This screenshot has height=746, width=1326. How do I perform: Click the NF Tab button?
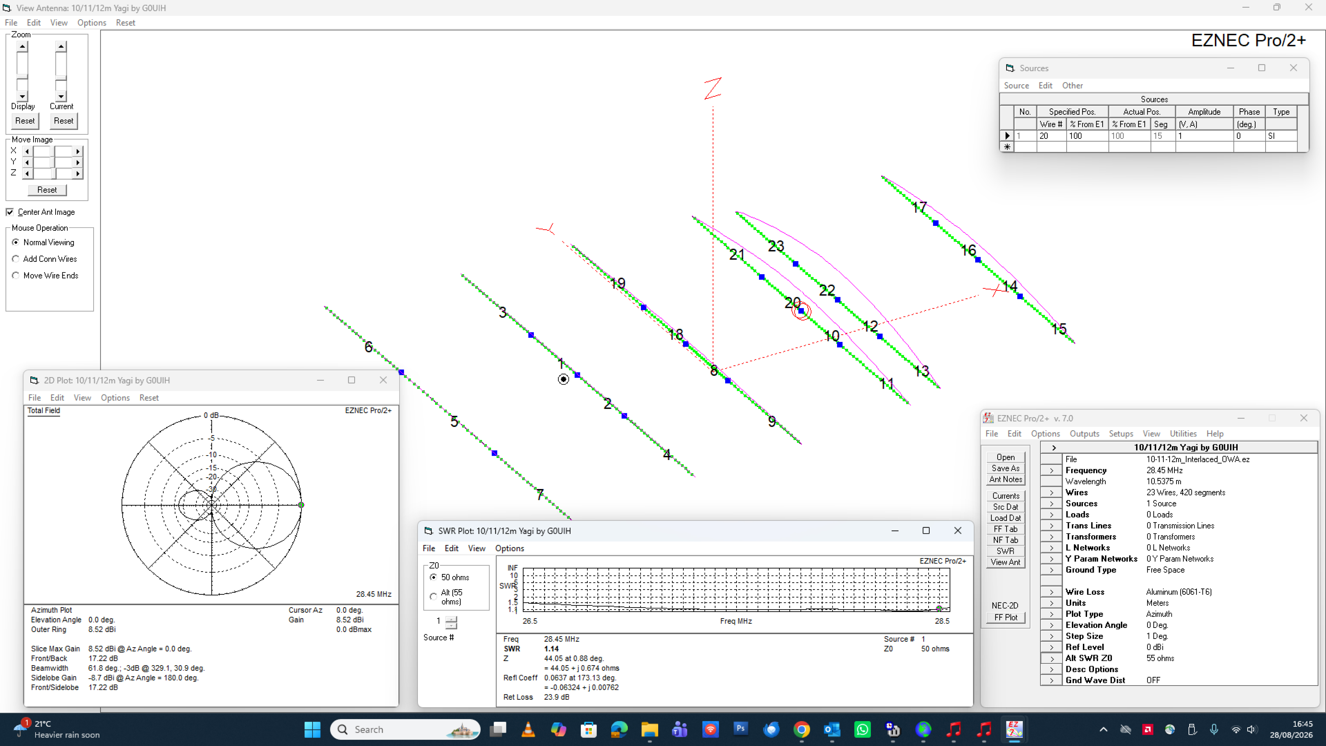coord(1005,540)
